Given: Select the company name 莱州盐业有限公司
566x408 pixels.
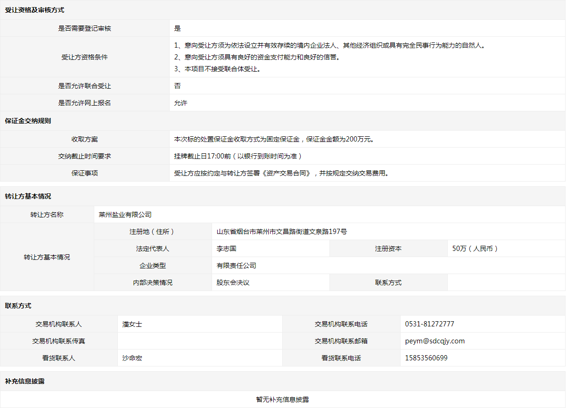Looking at the screenshot, I should point(125,215).
